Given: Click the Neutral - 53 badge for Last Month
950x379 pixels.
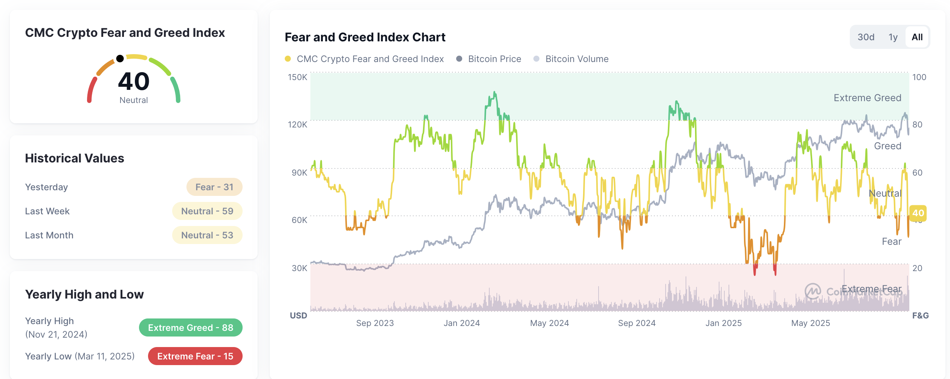Looking at the screenshot, I should point(207,235).
